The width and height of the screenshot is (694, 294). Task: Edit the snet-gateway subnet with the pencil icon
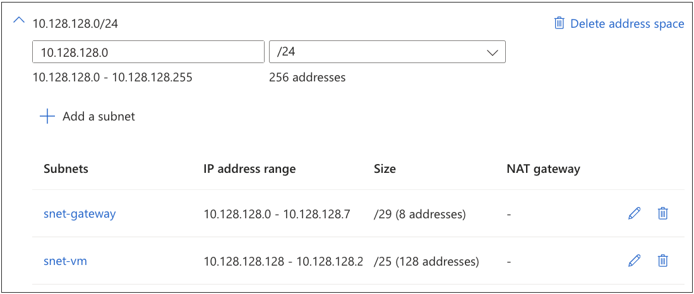click(x=635, y=213)
